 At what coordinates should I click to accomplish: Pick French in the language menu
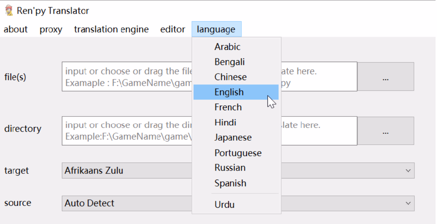(x=228, y=107)
